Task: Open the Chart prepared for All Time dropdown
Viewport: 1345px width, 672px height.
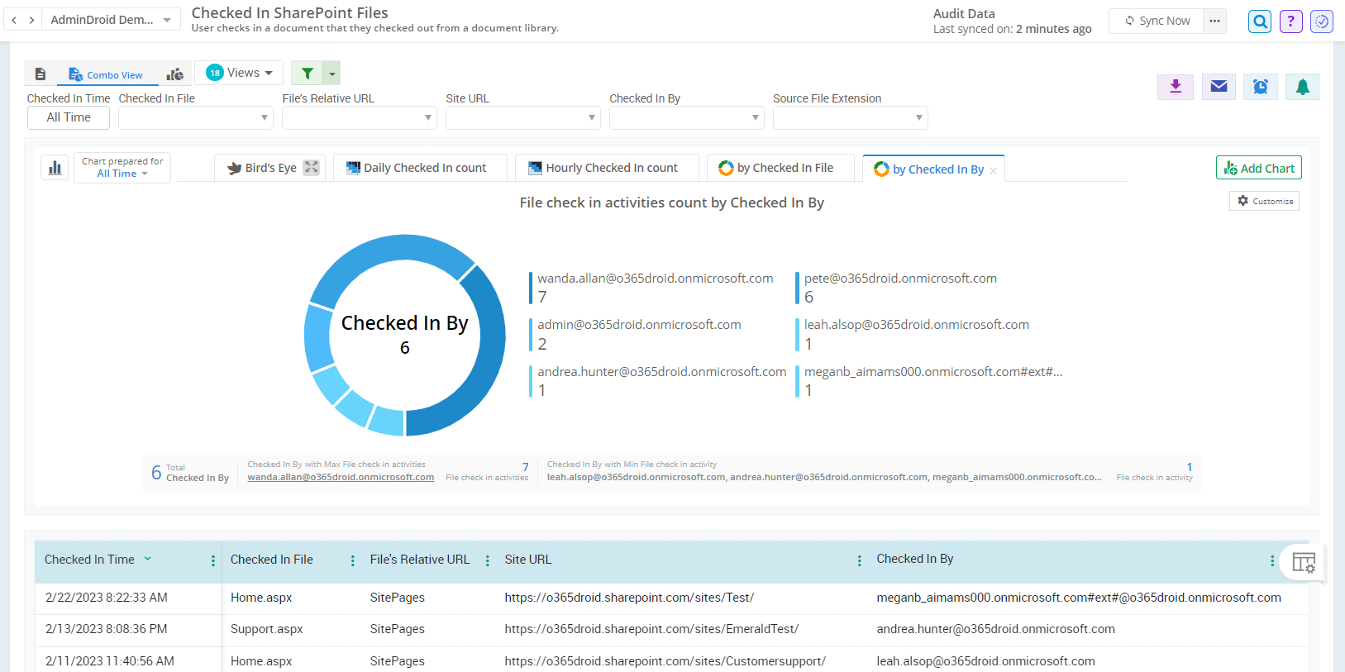Action: click(122, 168)
